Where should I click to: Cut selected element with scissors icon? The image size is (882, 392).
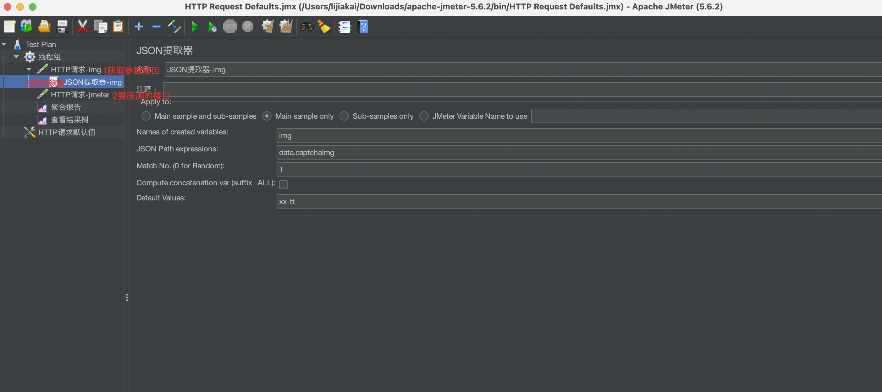pos(82,26)
